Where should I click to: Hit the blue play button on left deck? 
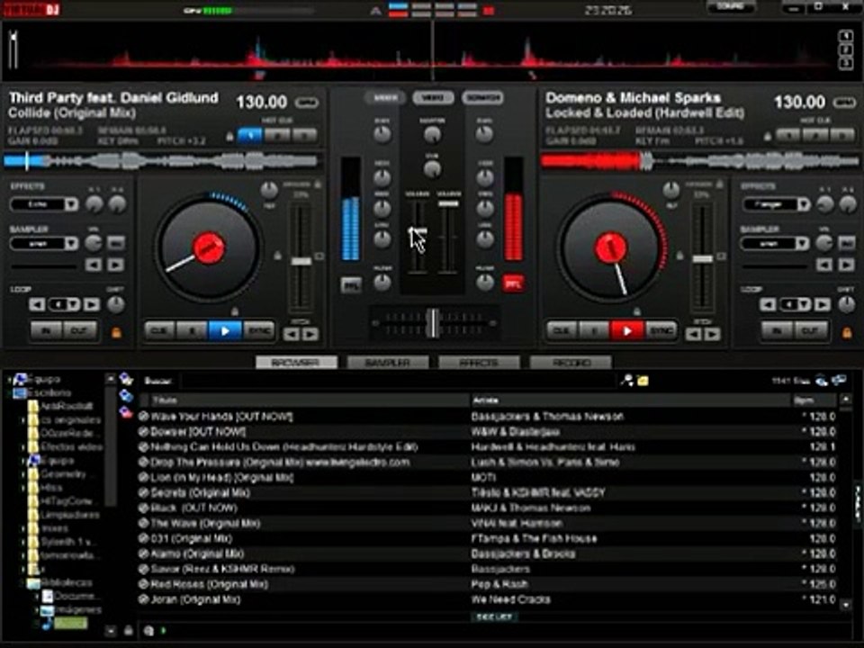(225, 331)
